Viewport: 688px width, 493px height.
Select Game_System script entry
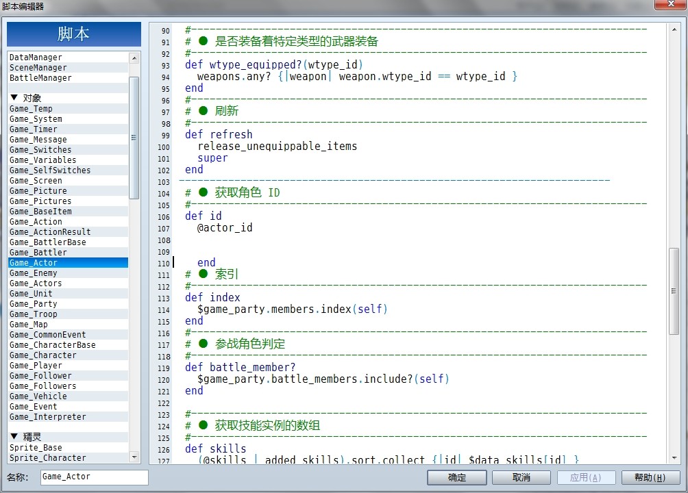click(x=68, y=119)
